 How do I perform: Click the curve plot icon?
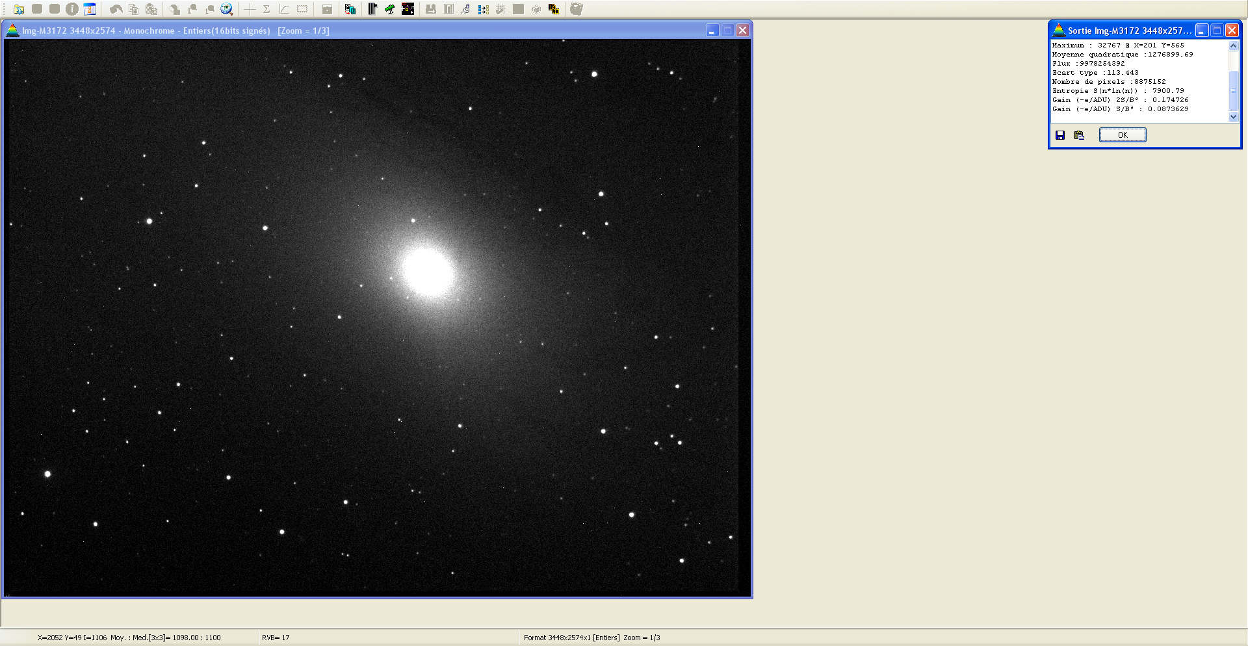pos(284,9)
